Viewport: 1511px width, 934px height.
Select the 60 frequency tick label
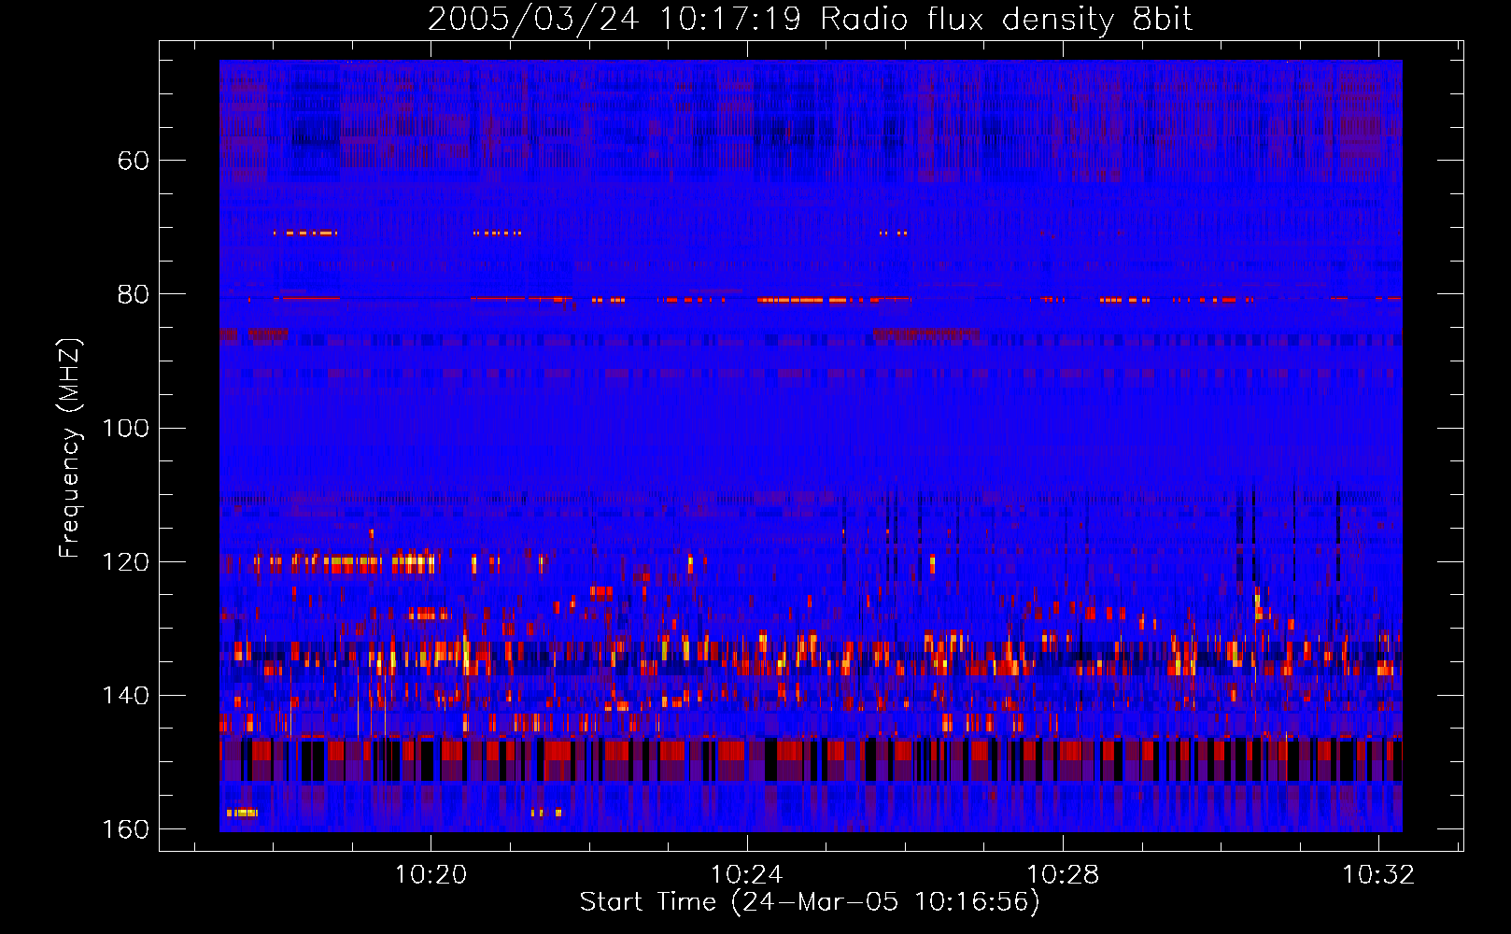click(134, 161)
